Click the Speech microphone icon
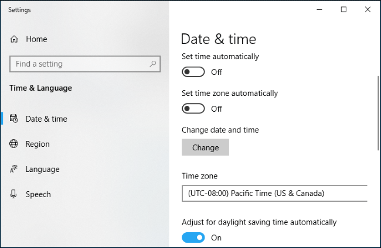This screenshot has width=381, height=248. pos(13,194)
